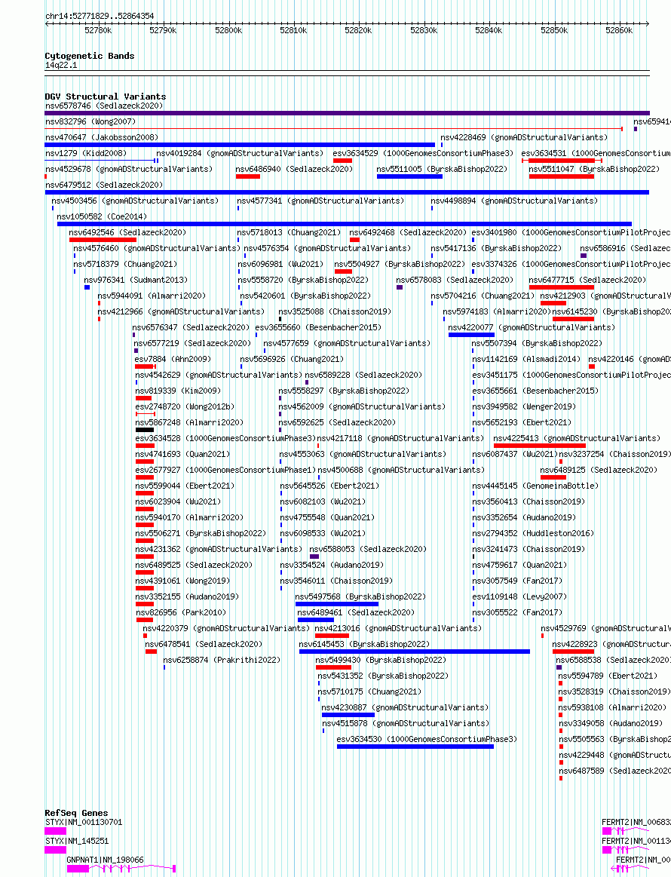Click the chr14:52771829..52864354 coordinate label

click(x=100, y=17)
